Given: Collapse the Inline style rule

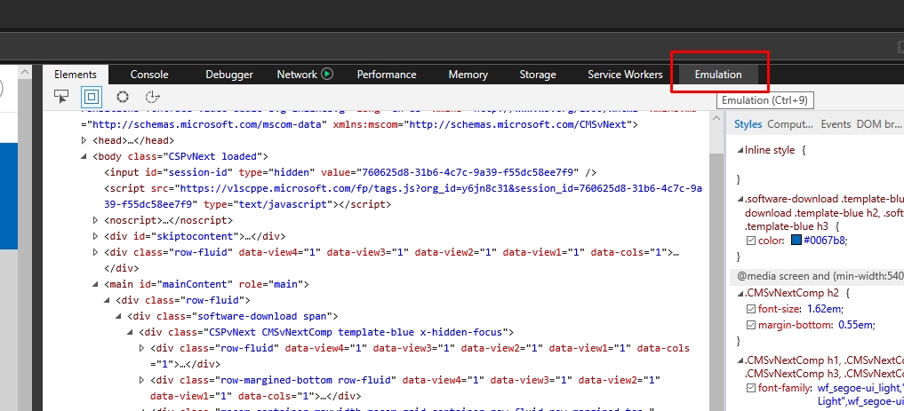Looking at the screenshot, I should tap(740, 150).
